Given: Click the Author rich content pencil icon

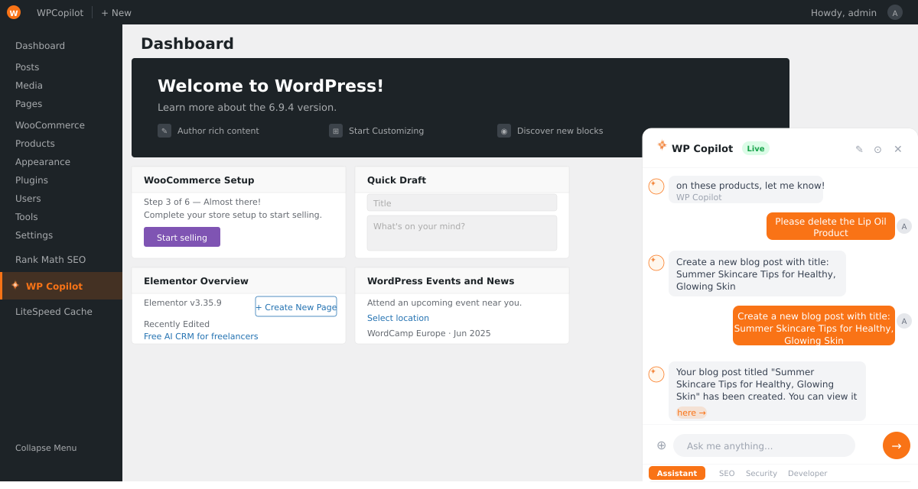Looking at the screenshot, I should [164, 131].
